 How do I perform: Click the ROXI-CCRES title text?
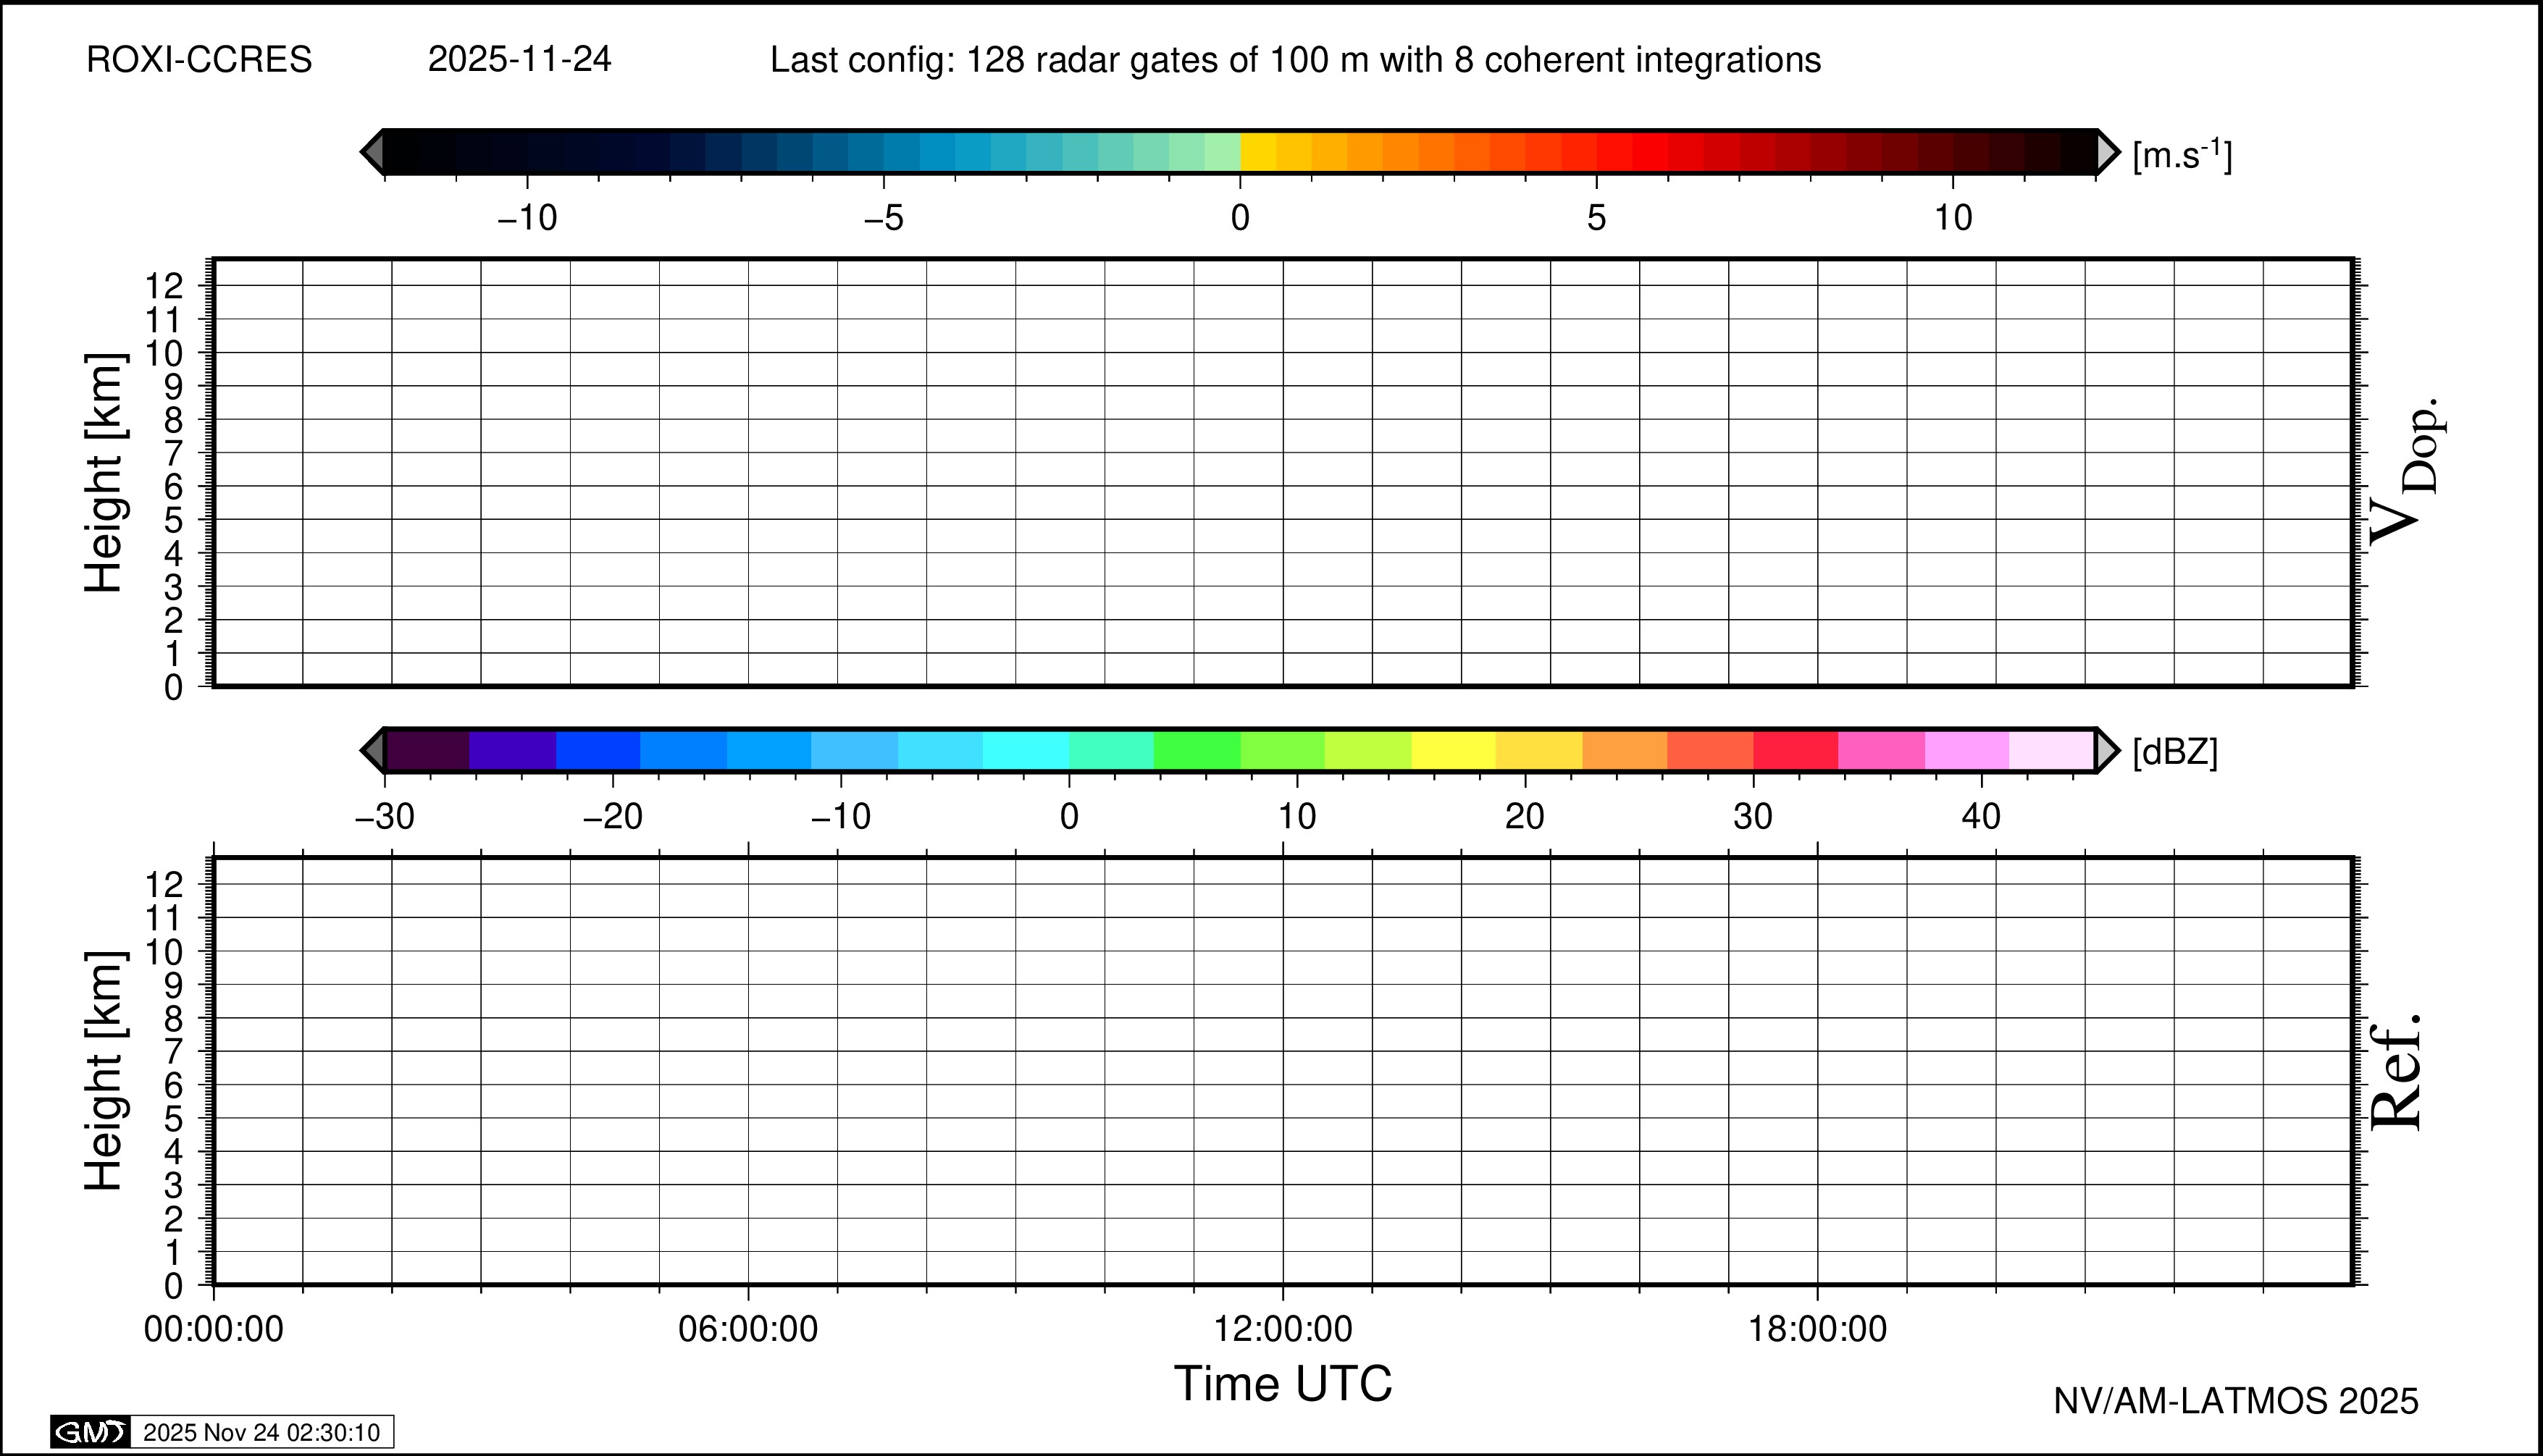pos(199,60)
